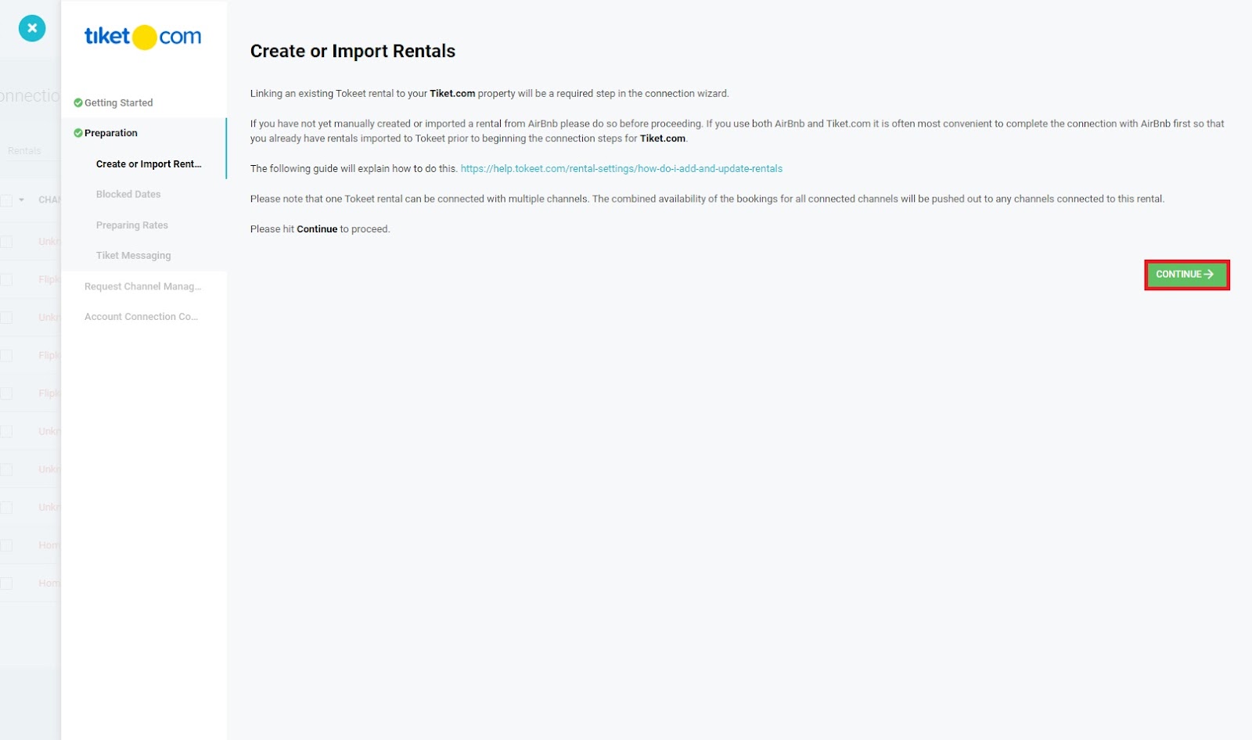Screen dimensions: 1252x740
Task: Close the connection wizard with the X button
Action: pos(32,28)
